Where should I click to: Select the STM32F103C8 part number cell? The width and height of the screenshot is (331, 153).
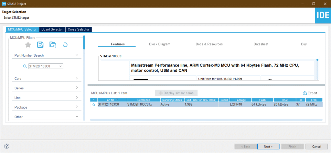(x=112, y=104)
